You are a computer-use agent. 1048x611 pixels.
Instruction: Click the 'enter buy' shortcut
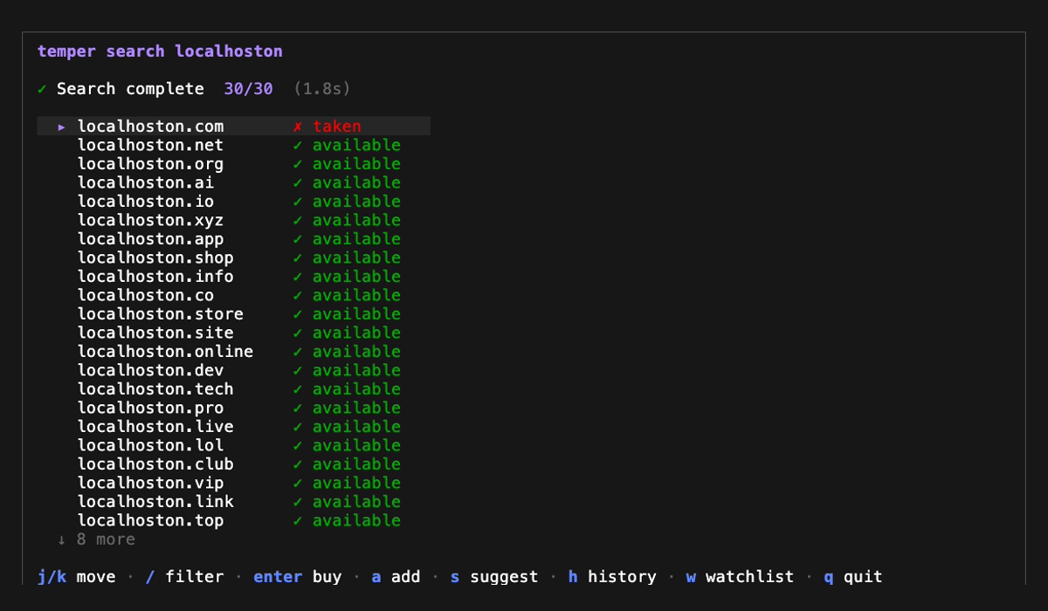pos(298,577)
